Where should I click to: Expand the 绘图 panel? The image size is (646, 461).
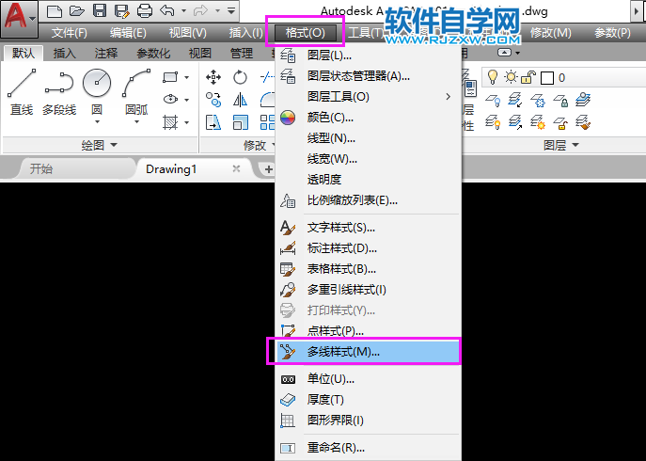click(x=100, y=145)
